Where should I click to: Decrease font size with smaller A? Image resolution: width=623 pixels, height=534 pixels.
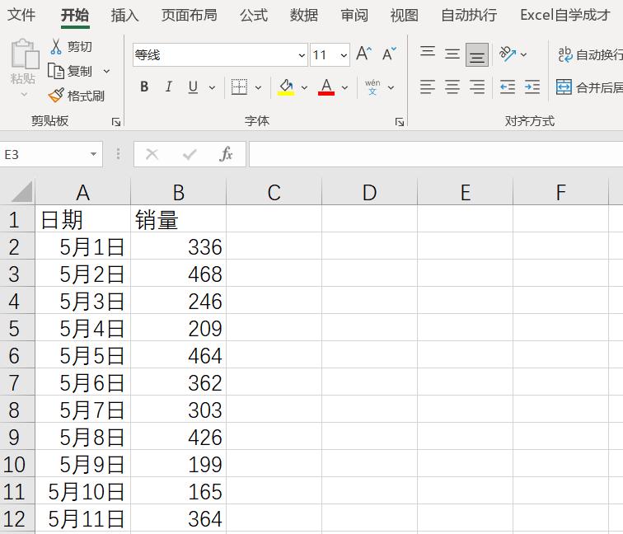coord(389,54)
